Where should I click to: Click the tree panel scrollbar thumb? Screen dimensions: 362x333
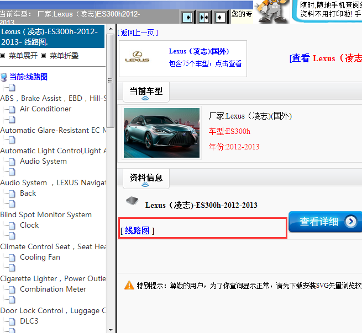pos(111,80)
